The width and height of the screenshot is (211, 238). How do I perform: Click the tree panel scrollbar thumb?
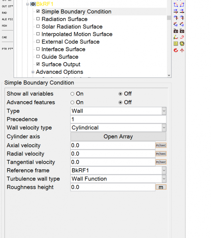click(169, 17)
